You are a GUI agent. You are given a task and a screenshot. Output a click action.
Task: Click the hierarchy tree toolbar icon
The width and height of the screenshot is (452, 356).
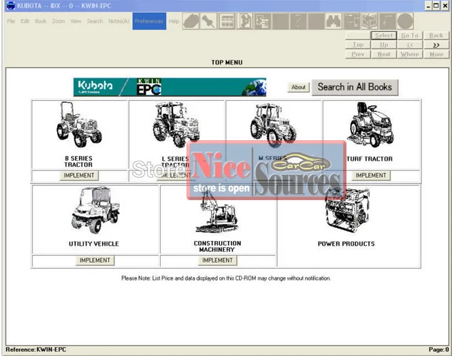click(x=352, y=21)
